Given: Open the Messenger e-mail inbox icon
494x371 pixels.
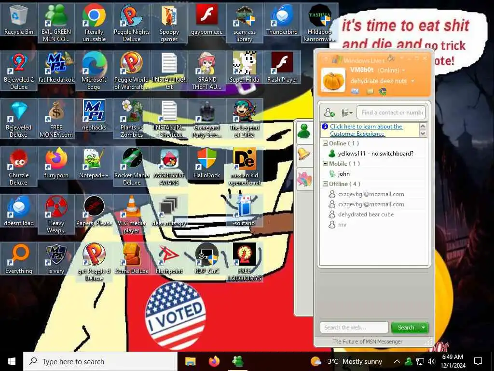Looking at the screenshot, I should coord(355,91).
